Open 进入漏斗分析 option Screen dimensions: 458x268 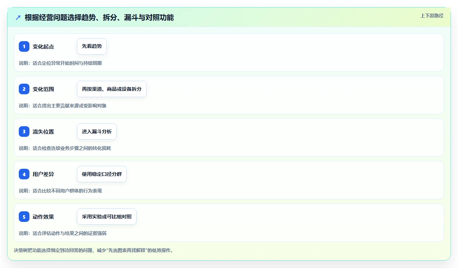pyautogui.click(x=97, y=132)
